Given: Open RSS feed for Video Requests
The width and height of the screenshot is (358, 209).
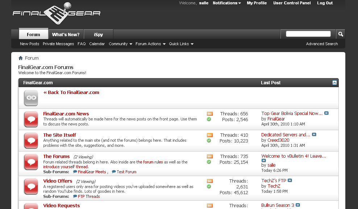Looking at the screenshot, I should click(x=209, y=206).
